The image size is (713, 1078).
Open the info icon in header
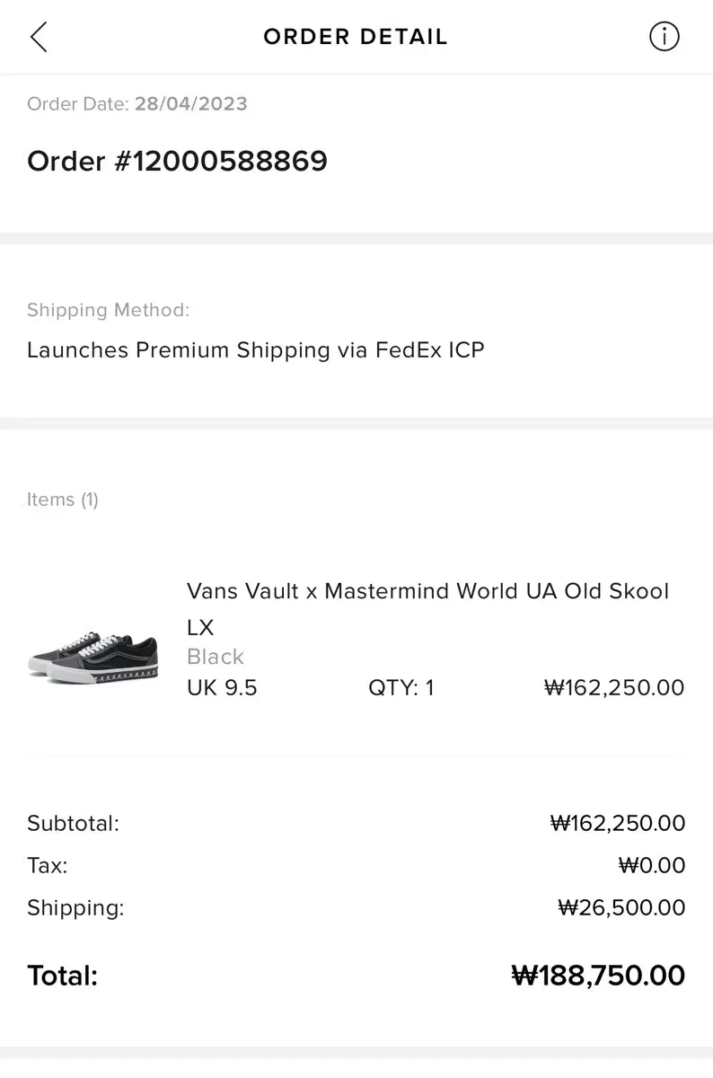pos(664,37)
